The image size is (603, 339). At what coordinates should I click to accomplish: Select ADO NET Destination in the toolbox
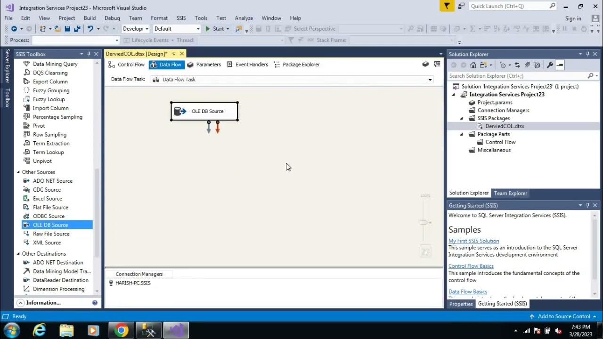click(x=58, y=263)
